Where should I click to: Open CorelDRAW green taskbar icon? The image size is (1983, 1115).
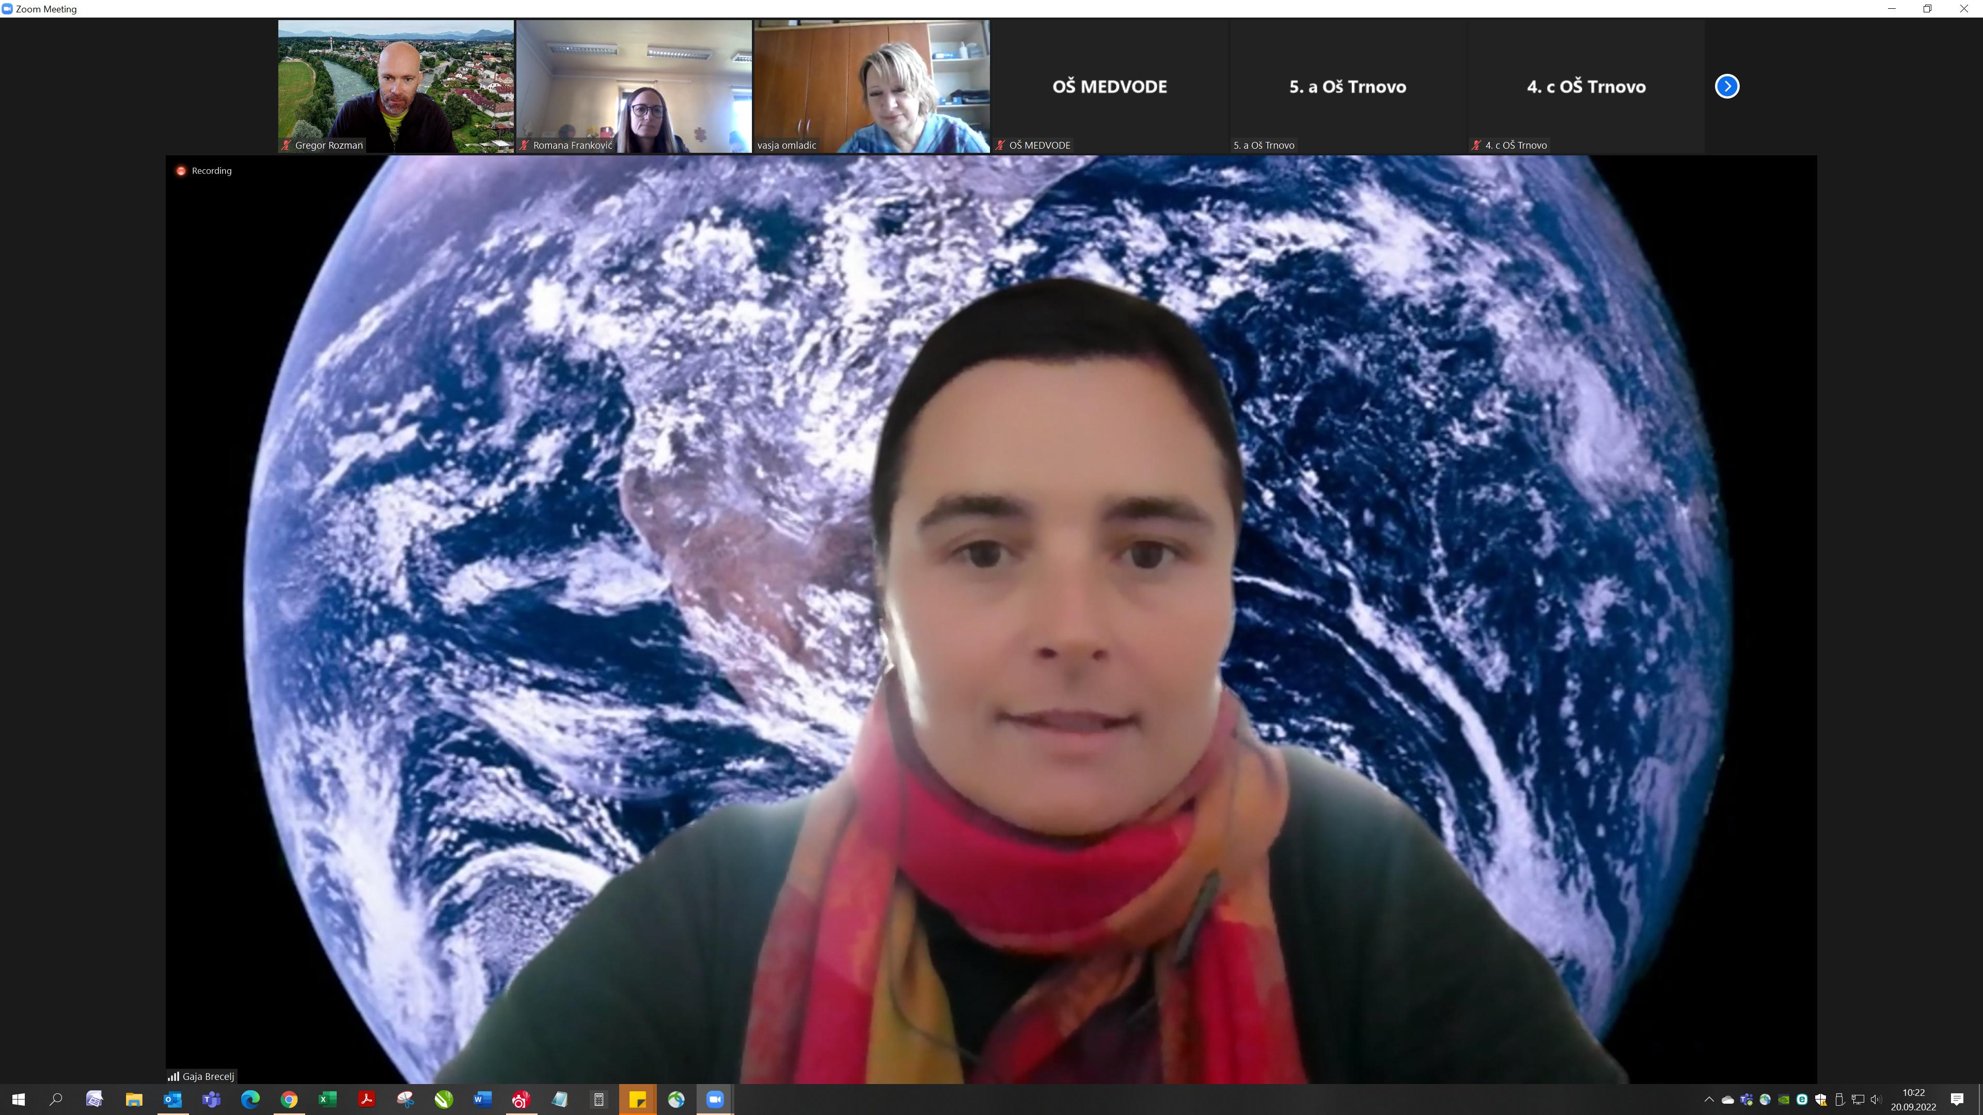click(444, 1100)
